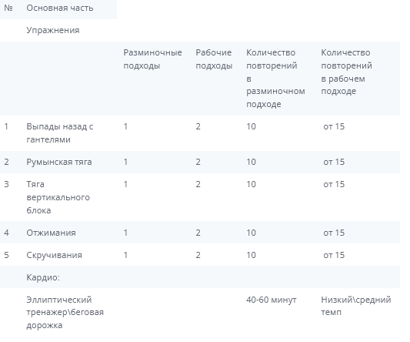Image resolution: width=410 pixels, height=342 pixels.
Task: Click the 'Низкий\средний темп' cell
Action: coord(356,306)
